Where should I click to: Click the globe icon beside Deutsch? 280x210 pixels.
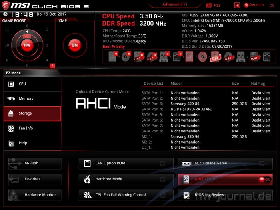[246, 5]
